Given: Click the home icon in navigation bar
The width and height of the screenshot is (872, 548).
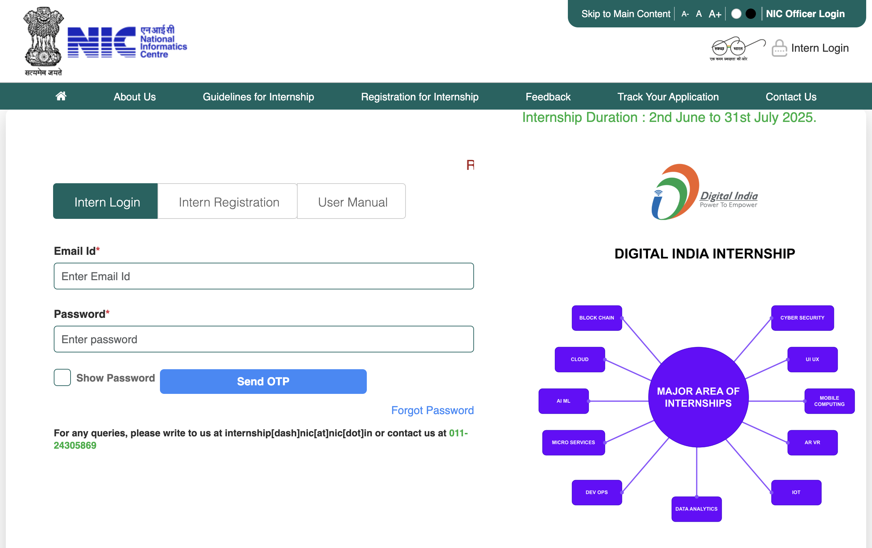Looking at the screenshot, I should click(61, 96).
